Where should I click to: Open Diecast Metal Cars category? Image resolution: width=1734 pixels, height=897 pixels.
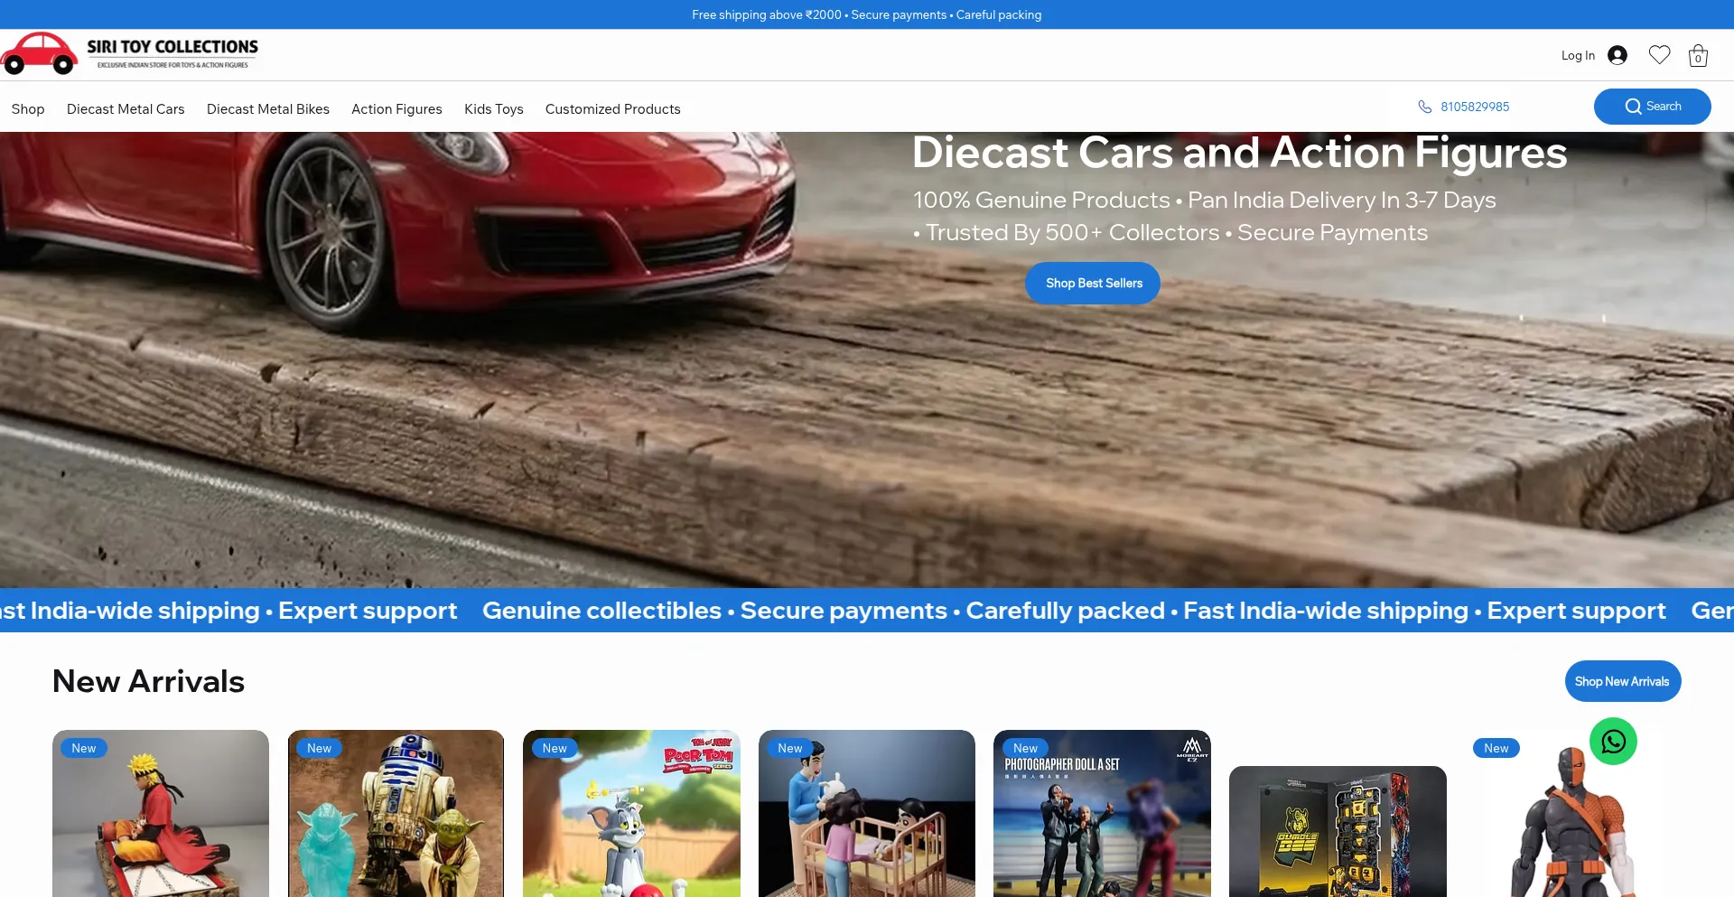[126, 108]
